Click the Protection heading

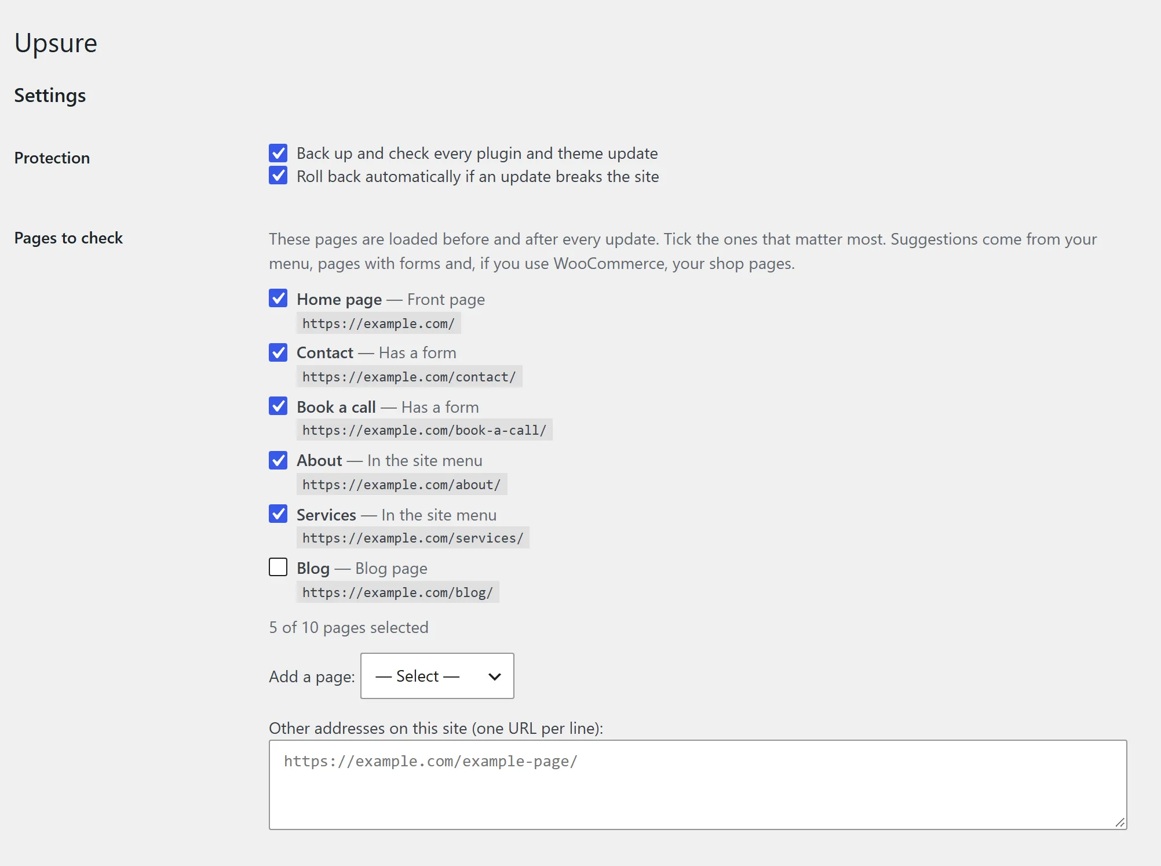(x=52, y=158)
